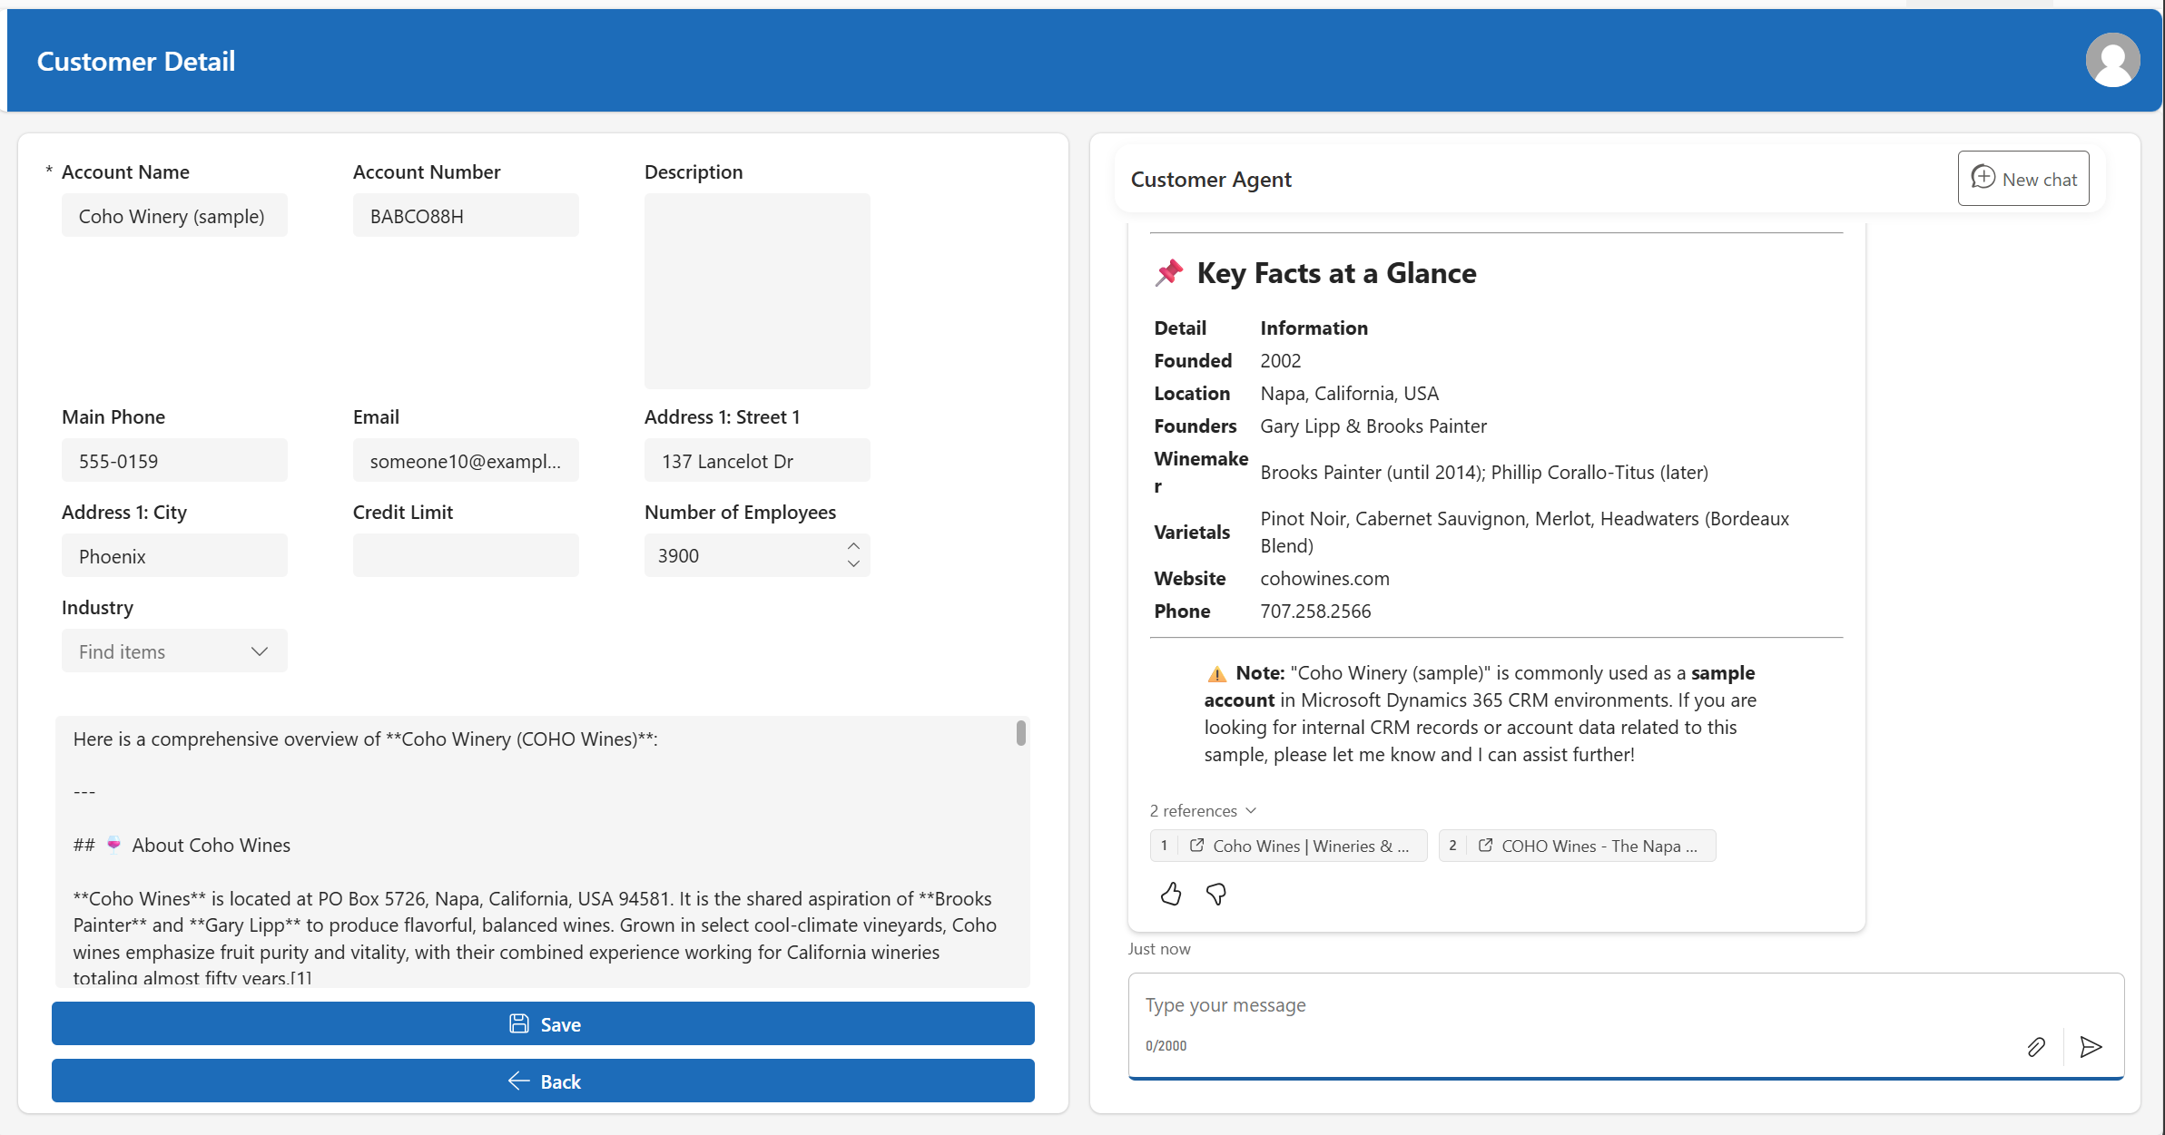The height and width of the screenshot is (1135, 2165).
Task: Click the thumbs up feedback icon
Action: 1170,895
